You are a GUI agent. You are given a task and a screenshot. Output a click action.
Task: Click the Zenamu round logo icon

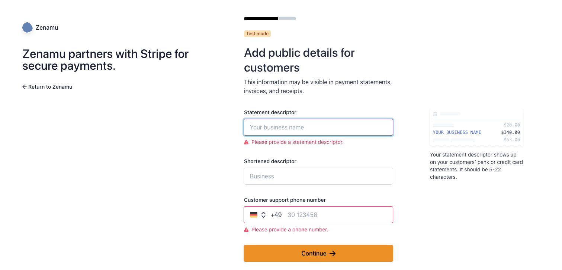(27, 27)
